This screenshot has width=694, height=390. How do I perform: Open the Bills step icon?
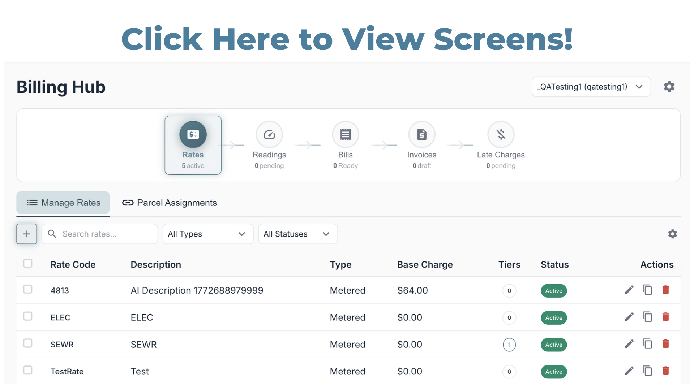tap(346, 134)
